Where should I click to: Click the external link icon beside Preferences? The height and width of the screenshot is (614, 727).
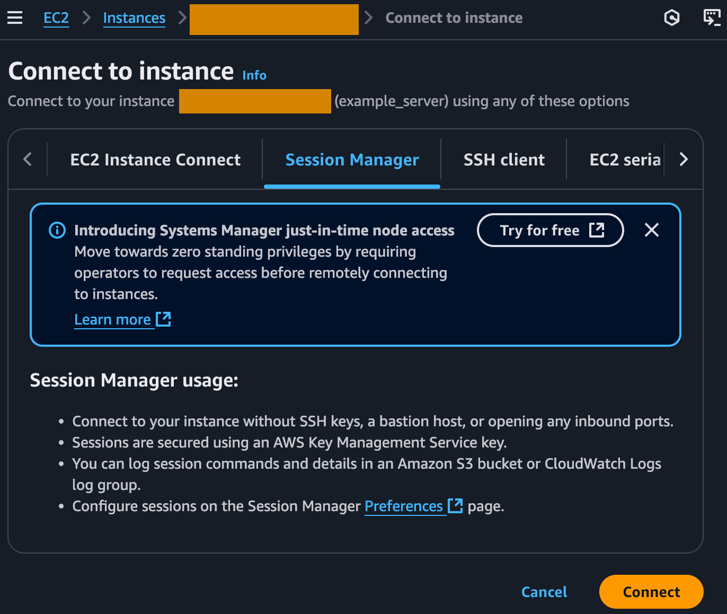[x=455, y=506]
